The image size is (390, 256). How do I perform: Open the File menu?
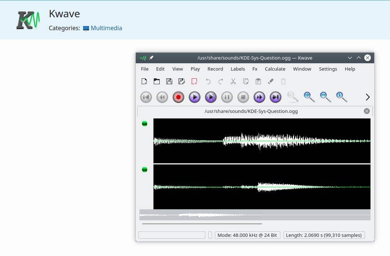(x=145, y=69)
